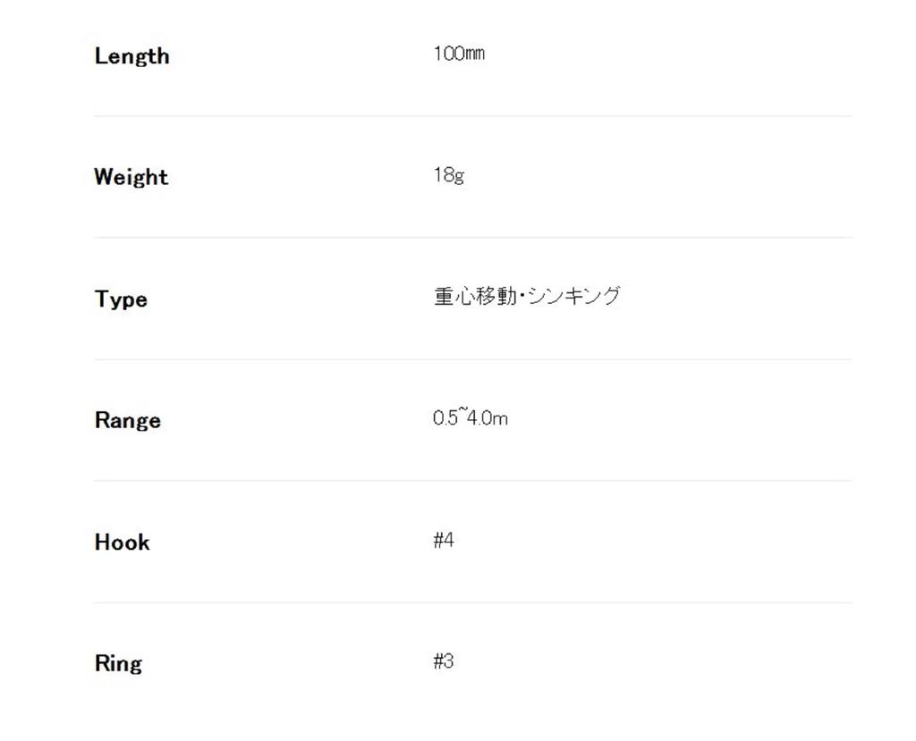Click the シンキング text in Type row
Viewport: 916px width, 741px height.
point(573,297)
